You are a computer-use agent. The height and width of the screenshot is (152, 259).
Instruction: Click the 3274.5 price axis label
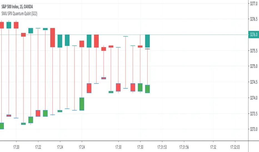tap(253, 82)
